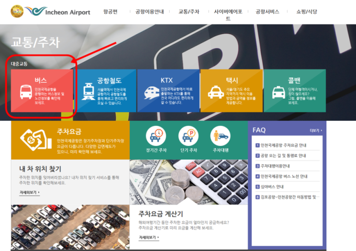Select the 버스 tile heading
The height and width of the screenshot is (251, 356).
pyautogui.click(x=41, y=80)
